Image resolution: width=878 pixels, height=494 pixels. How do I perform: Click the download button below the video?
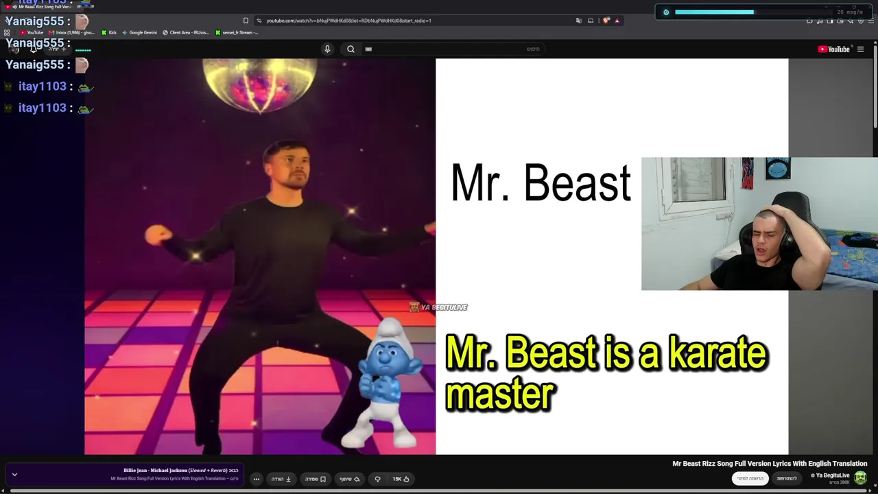(281, 479)
